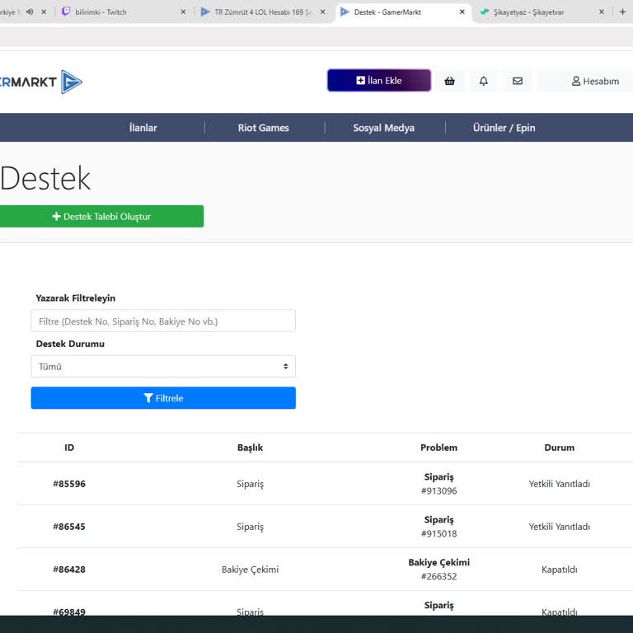Click the İlan Ekle button
The width and height of the screenshot is (633, 633).
coord(379,81)
